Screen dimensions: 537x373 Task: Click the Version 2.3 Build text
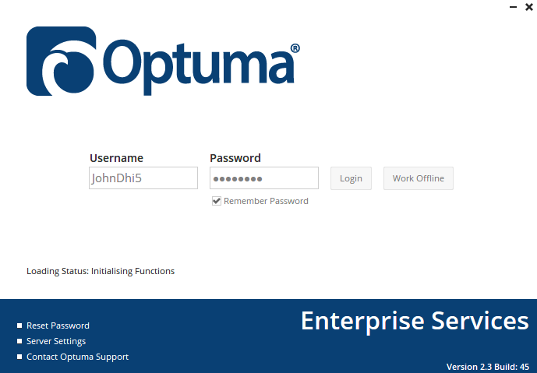coord(488,366)
